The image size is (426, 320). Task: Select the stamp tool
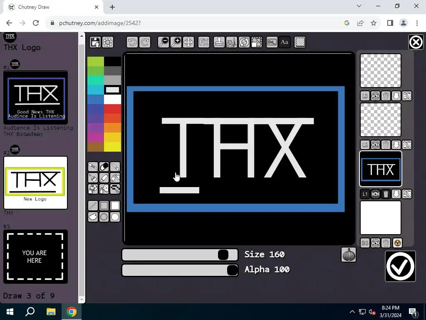click(219, 42)
